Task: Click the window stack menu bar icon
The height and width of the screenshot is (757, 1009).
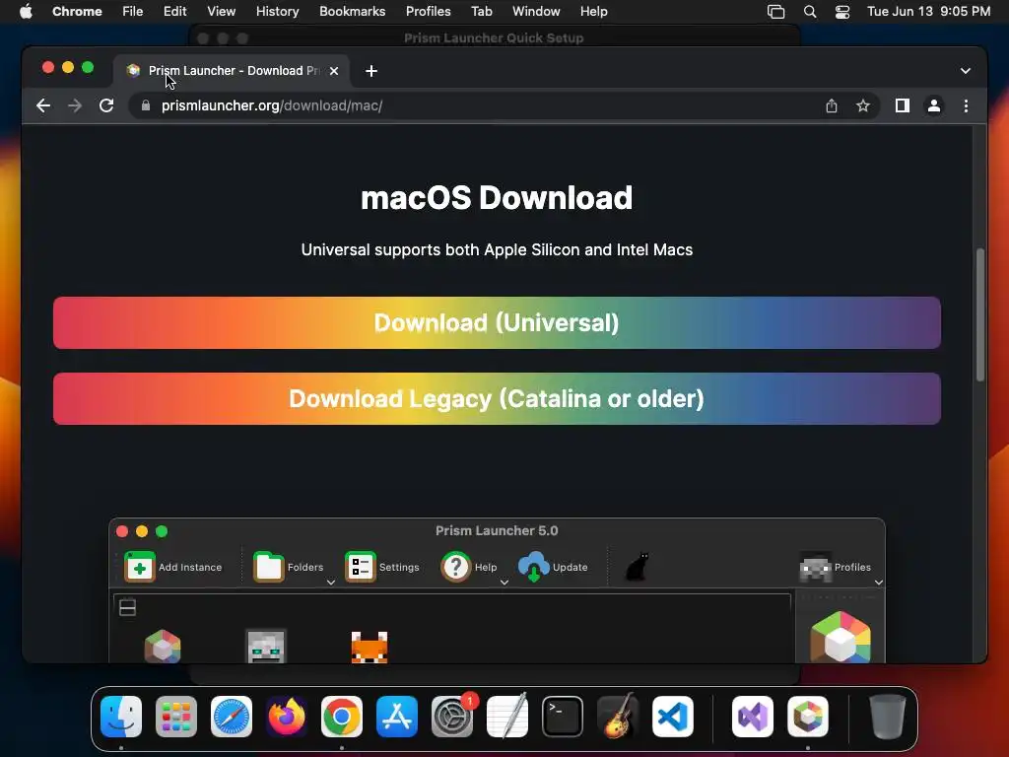Action: pos(776,12)
